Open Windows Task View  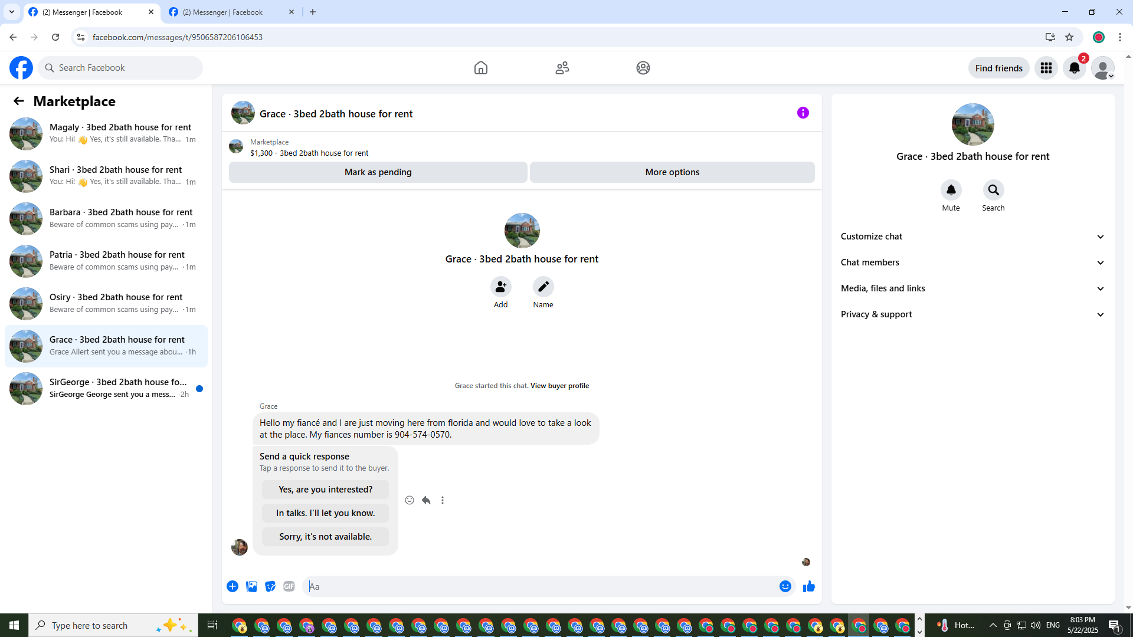pos(212,625)
